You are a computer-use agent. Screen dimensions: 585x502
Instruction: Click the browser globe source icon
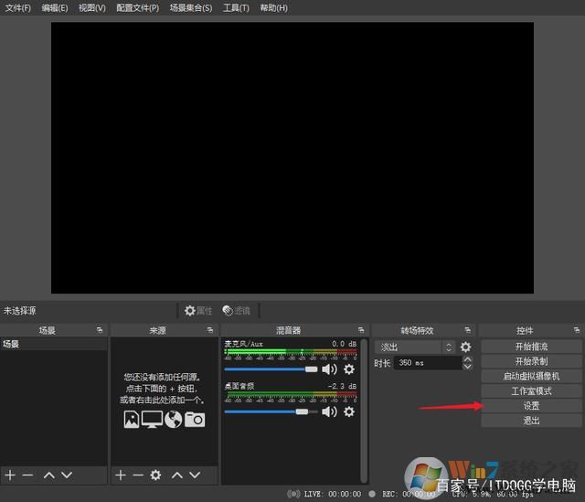[x=174, y=419]
